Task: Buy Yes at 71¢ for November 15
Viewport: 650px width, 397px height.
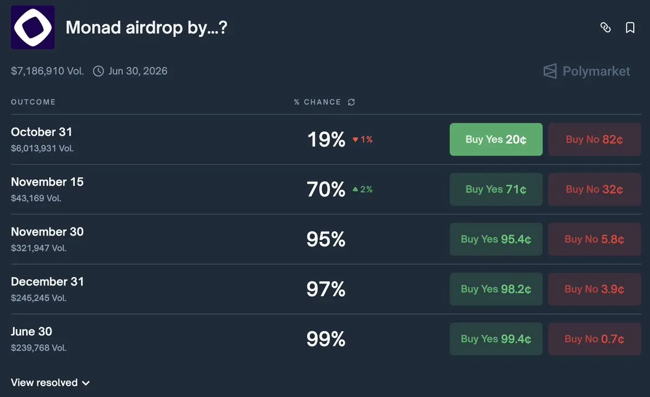Action: [496, 189]
